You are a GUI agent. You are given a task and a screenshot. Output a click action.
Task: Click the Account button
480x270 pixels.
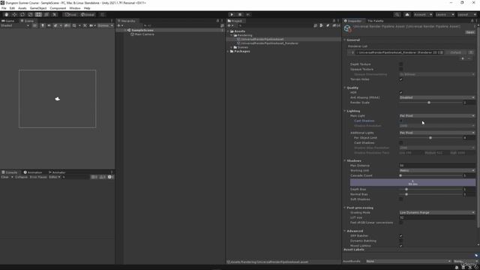click(423, 15)
